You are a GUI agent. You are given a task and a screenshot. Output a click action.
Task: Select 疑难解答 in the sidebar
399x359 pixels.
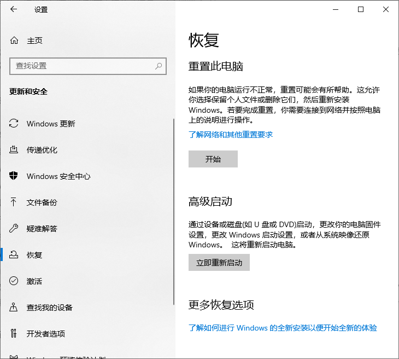click(x=87, y=229)
